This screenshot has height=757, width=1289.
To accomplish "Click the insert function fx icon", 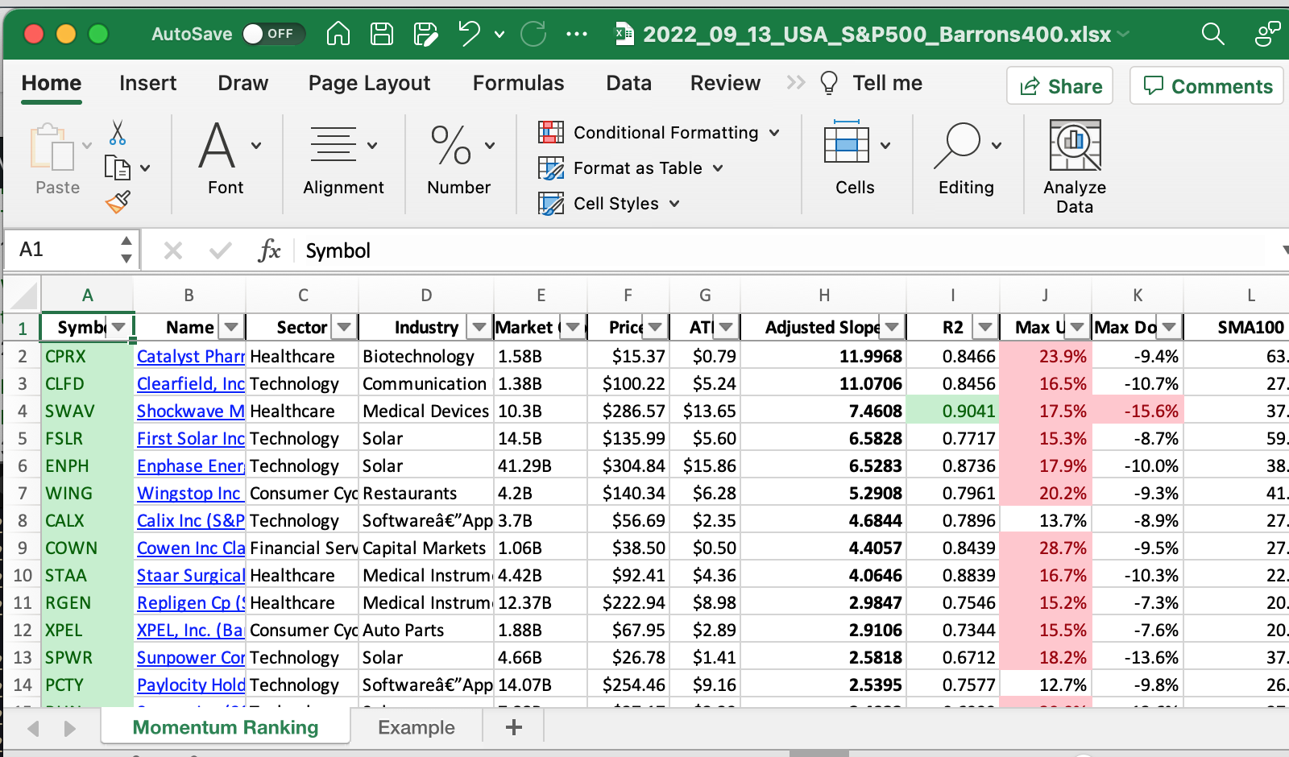I will [x=269, y=250].
